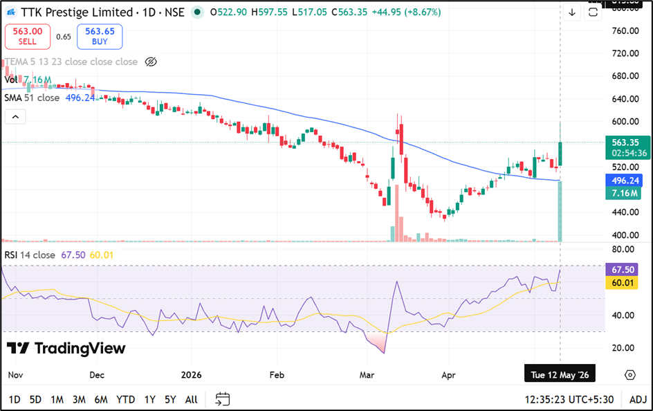Viewport: 653px width, 411px height.
Task: Click the down arrow icon at top right
Action: 572,12
